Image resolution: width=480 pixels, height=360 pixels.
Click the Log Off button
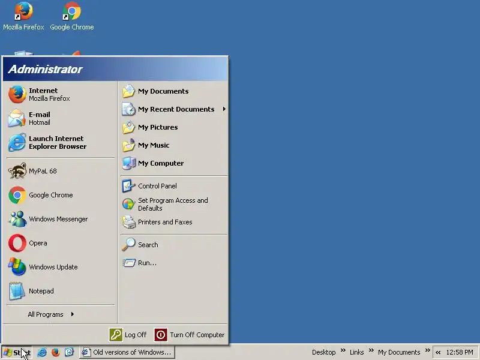[128, 335]
